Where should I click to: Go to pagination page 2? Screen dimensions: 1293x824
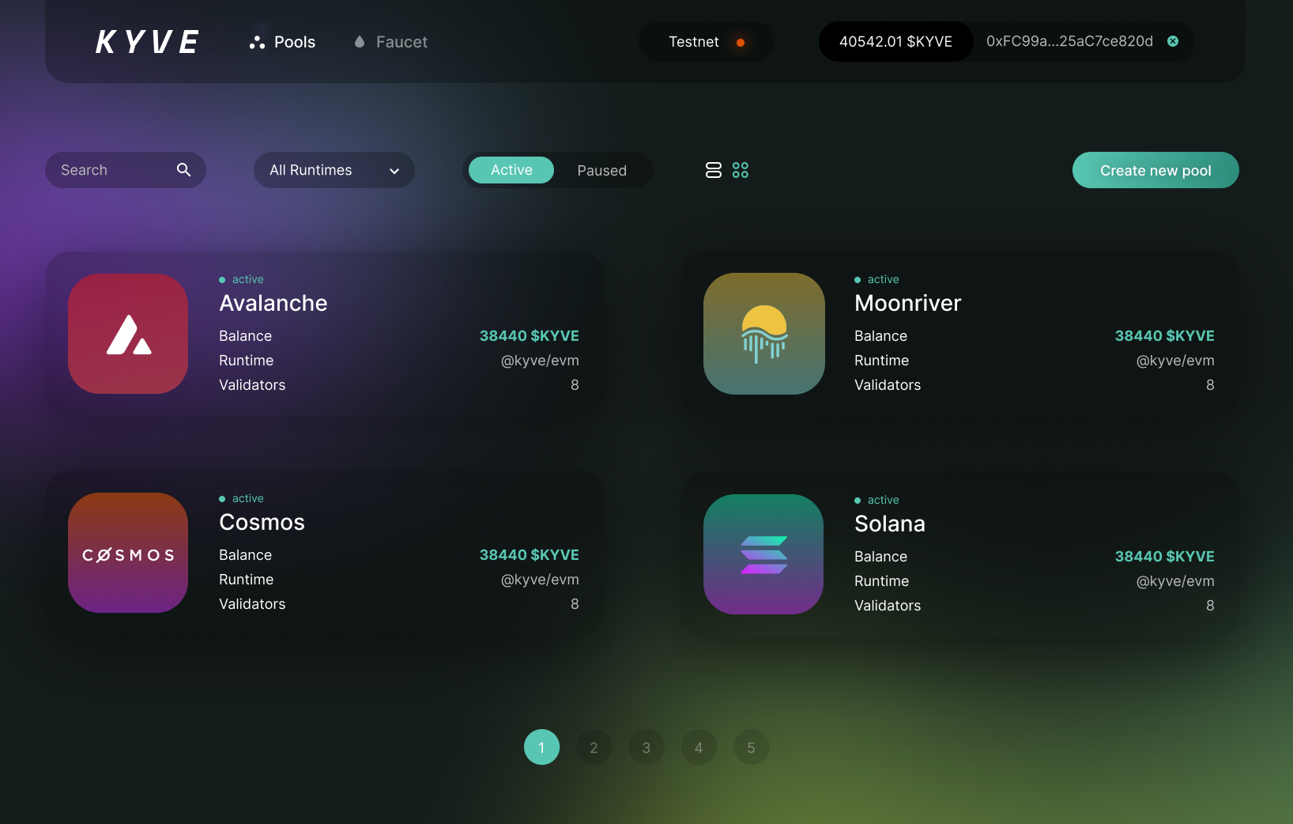tap(594, 747)
